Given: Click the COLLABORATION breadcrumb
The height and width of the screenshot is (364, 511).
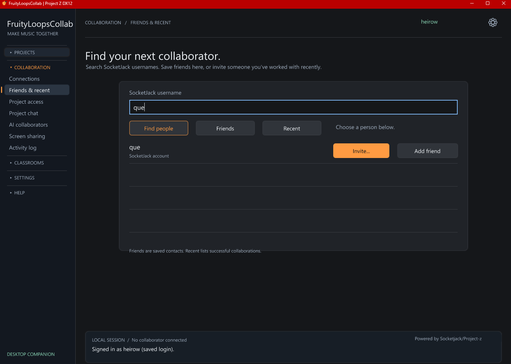Looking at the screenshot, I should click(x=103, y=23).
